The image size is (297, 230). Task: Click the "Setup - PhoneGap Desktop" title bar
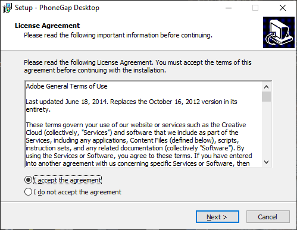57,8
